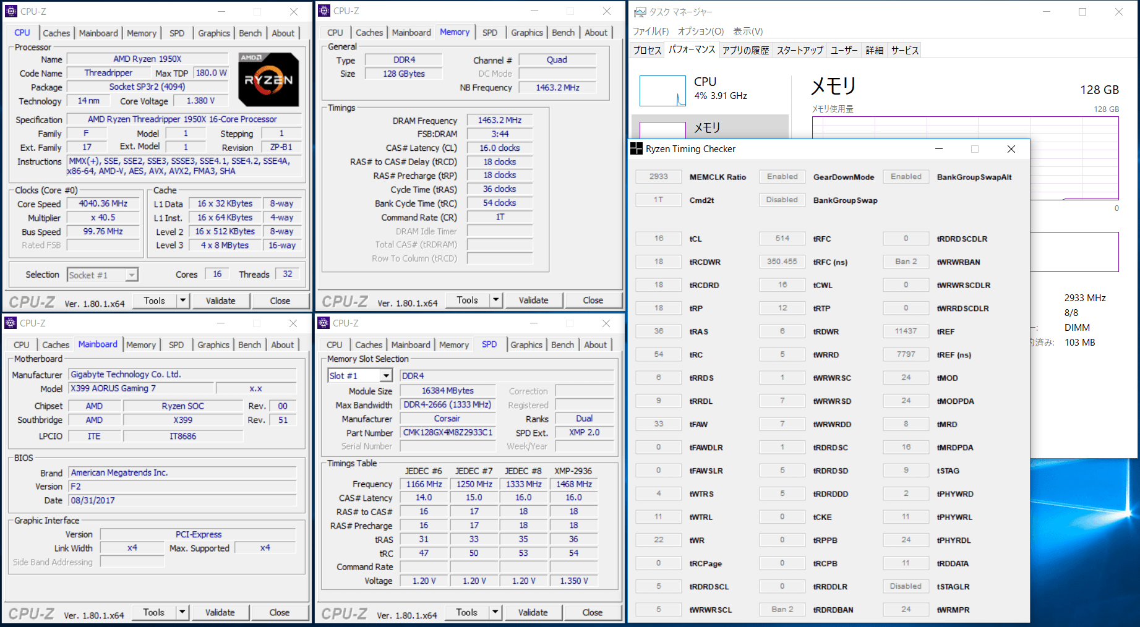Click the BankGroupSwapAlt Enabled field
Screen dimensions: 1140x627
coord(906,176)
